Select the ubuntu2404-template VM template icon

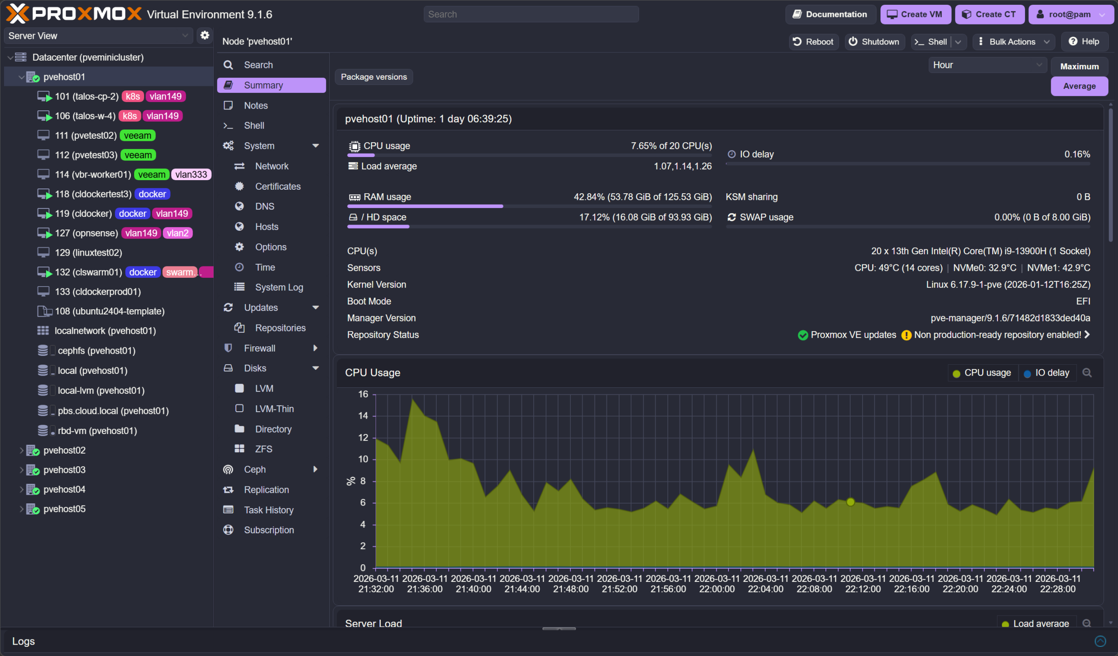tap(45, 311)
